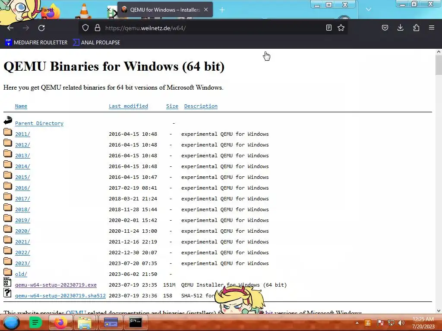Open the 2023/ folder link
Viewport: 442px width, 331px height.
[x=22, y=263]
